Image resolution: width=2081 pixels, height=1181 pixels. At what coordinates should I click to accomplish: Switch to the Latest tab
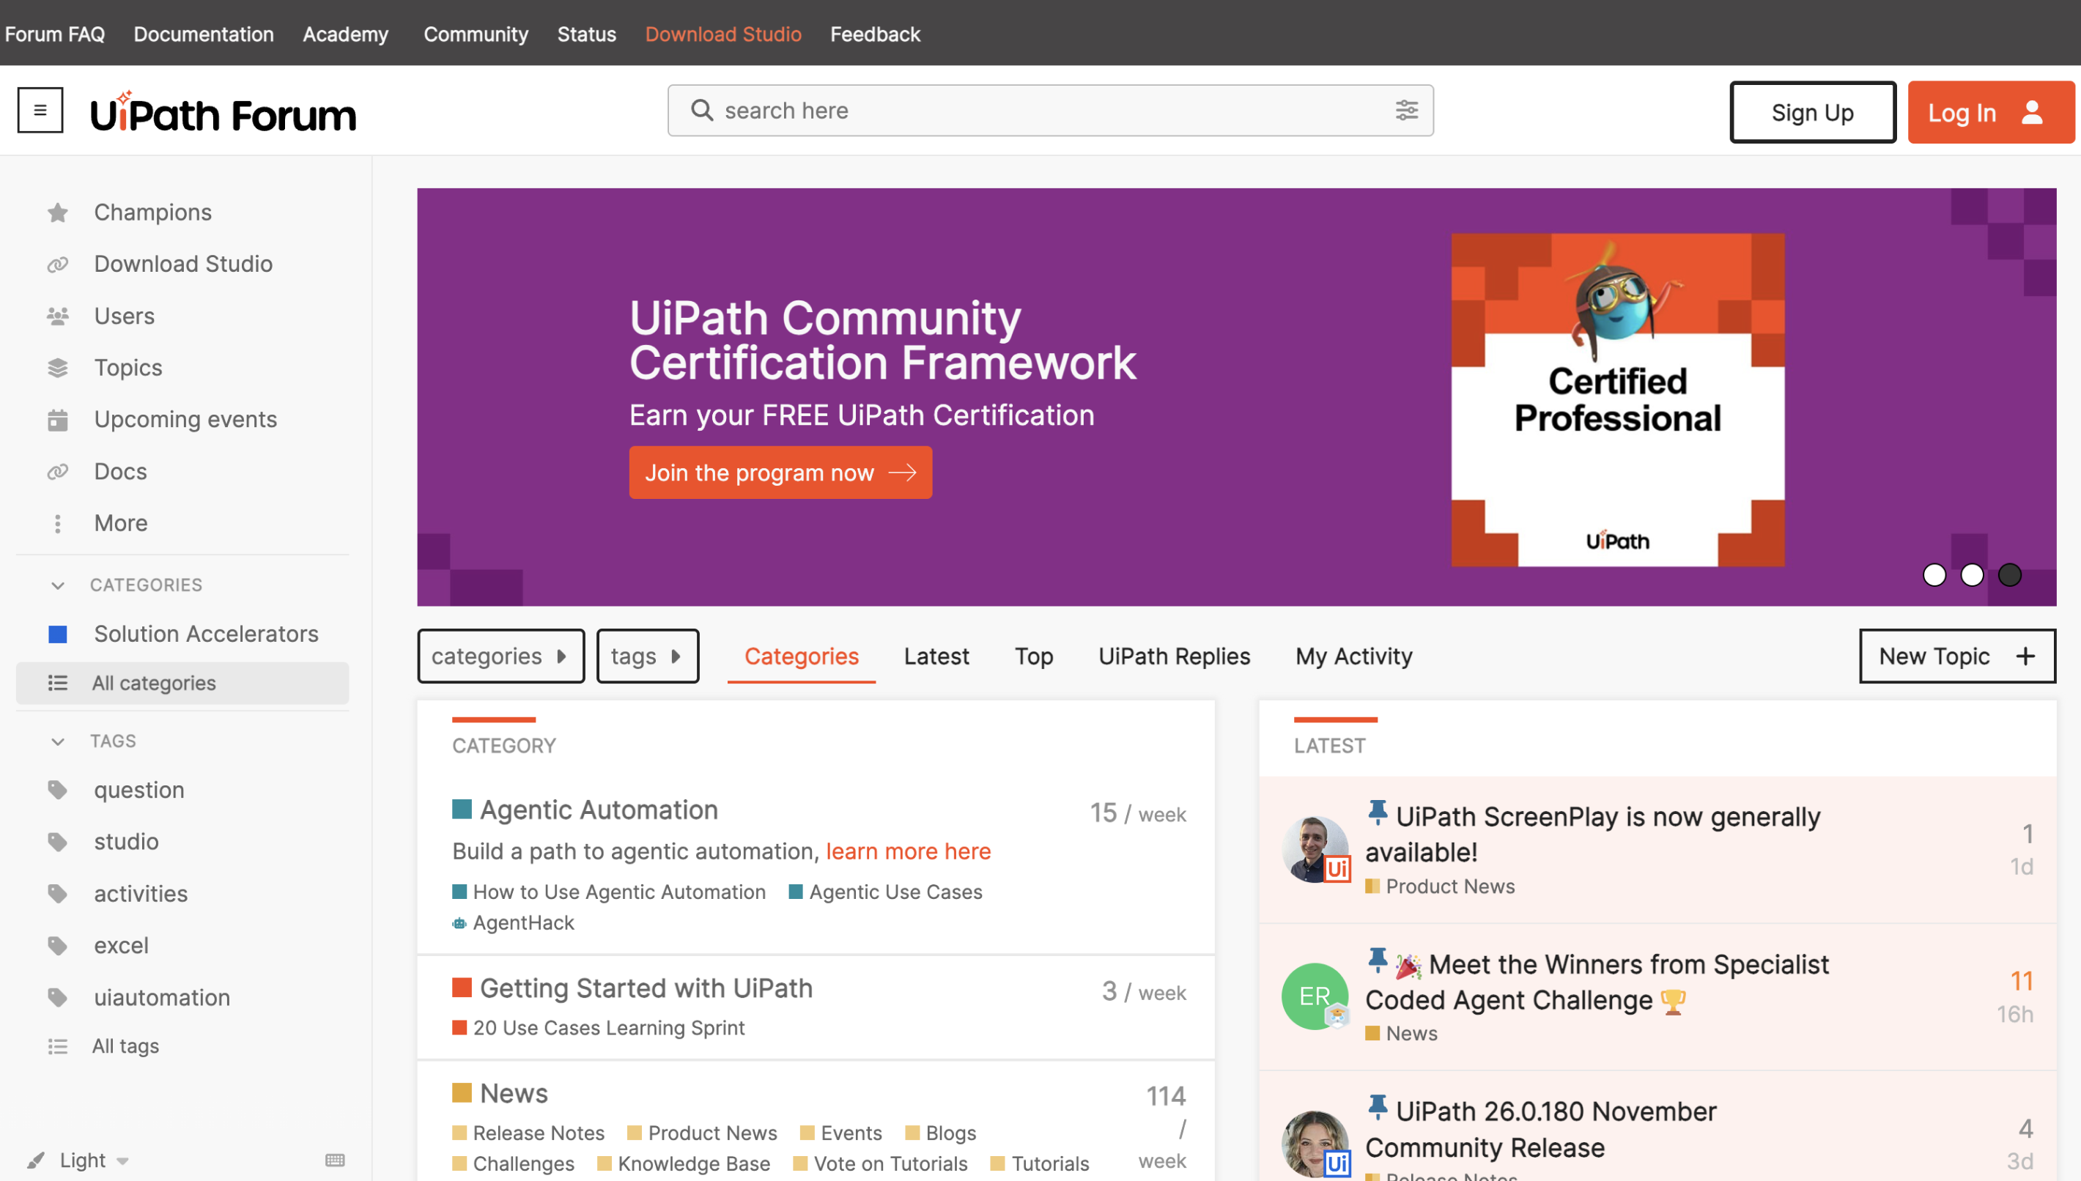936,656
